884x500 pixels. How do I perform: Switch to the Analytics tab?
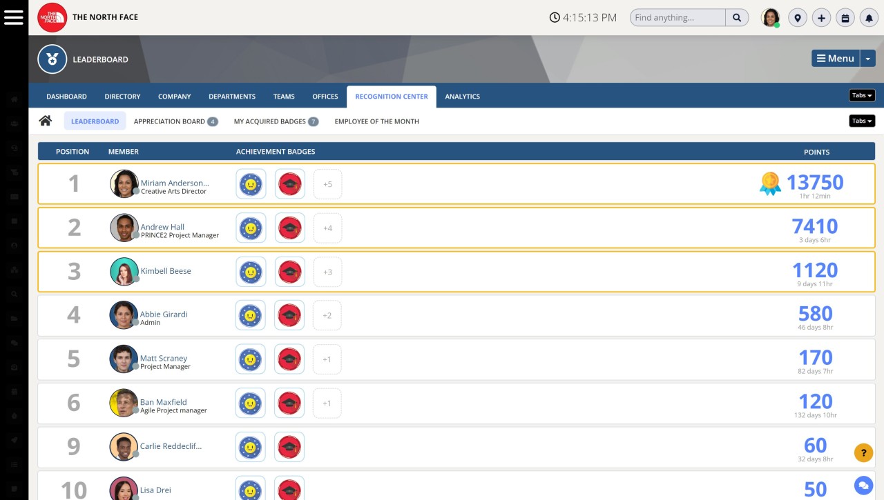(462, 97)
